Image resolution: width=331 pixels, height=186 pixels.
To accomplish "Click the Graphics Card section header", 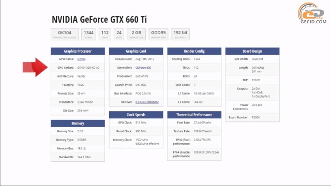I will click(136, 51).
